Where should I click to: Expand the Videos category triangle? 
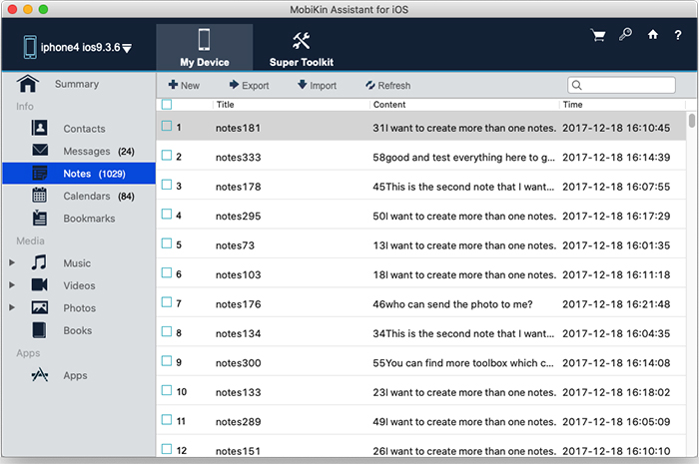click(x=12, y=285)
